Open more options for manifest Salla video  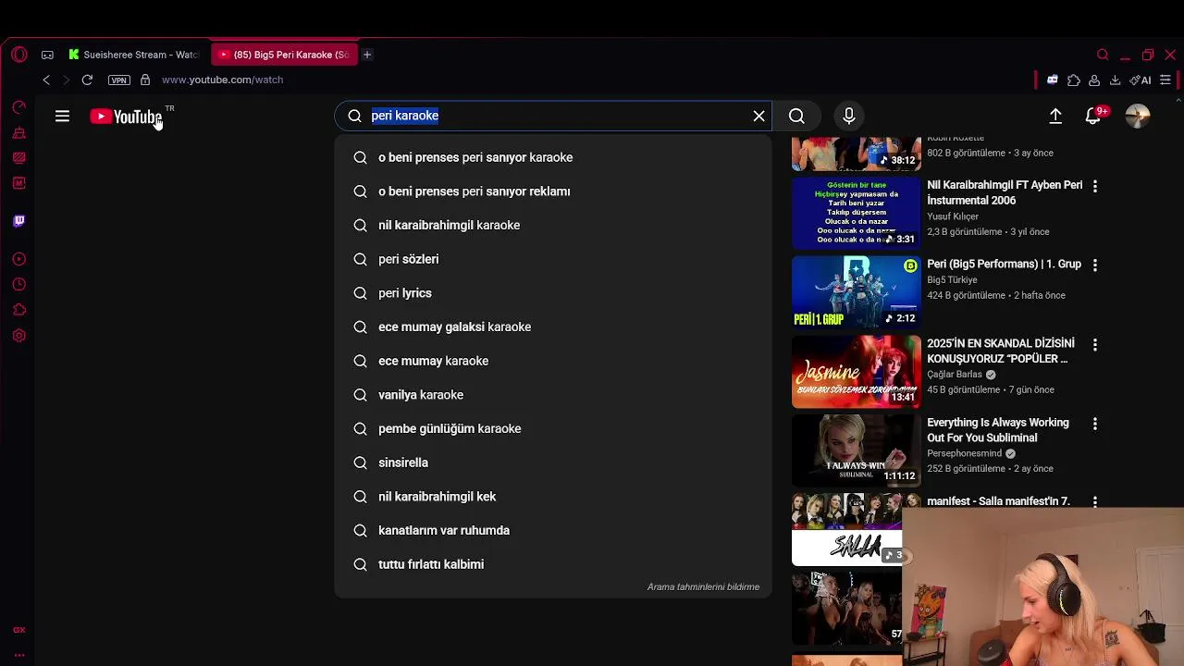(1095, 502)
